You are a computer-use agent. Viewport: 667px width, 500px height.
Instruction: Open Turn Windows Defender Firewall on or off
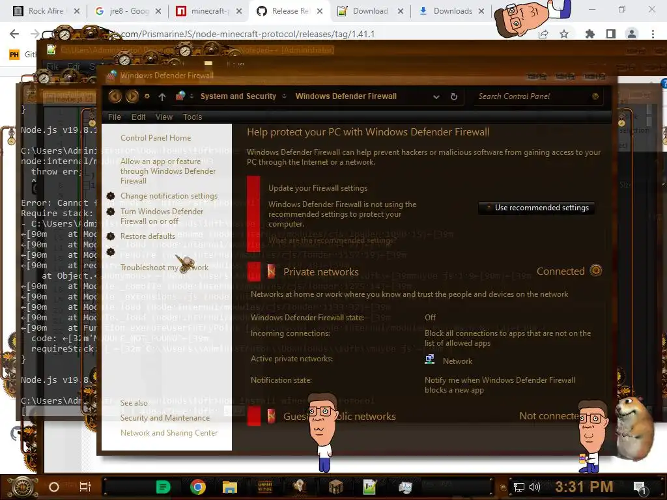[x=162, y=216]
